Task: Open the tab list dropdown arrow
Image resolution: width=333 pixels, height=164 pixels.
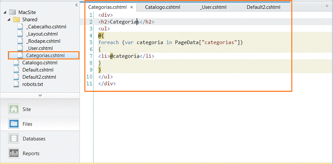Action: (x=327, y=6)
